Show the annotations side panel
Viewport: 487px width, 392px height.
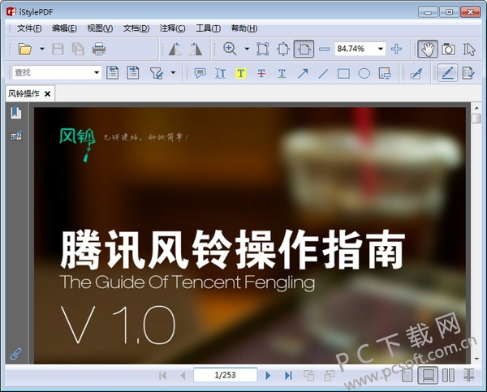[x=16, y=136]
